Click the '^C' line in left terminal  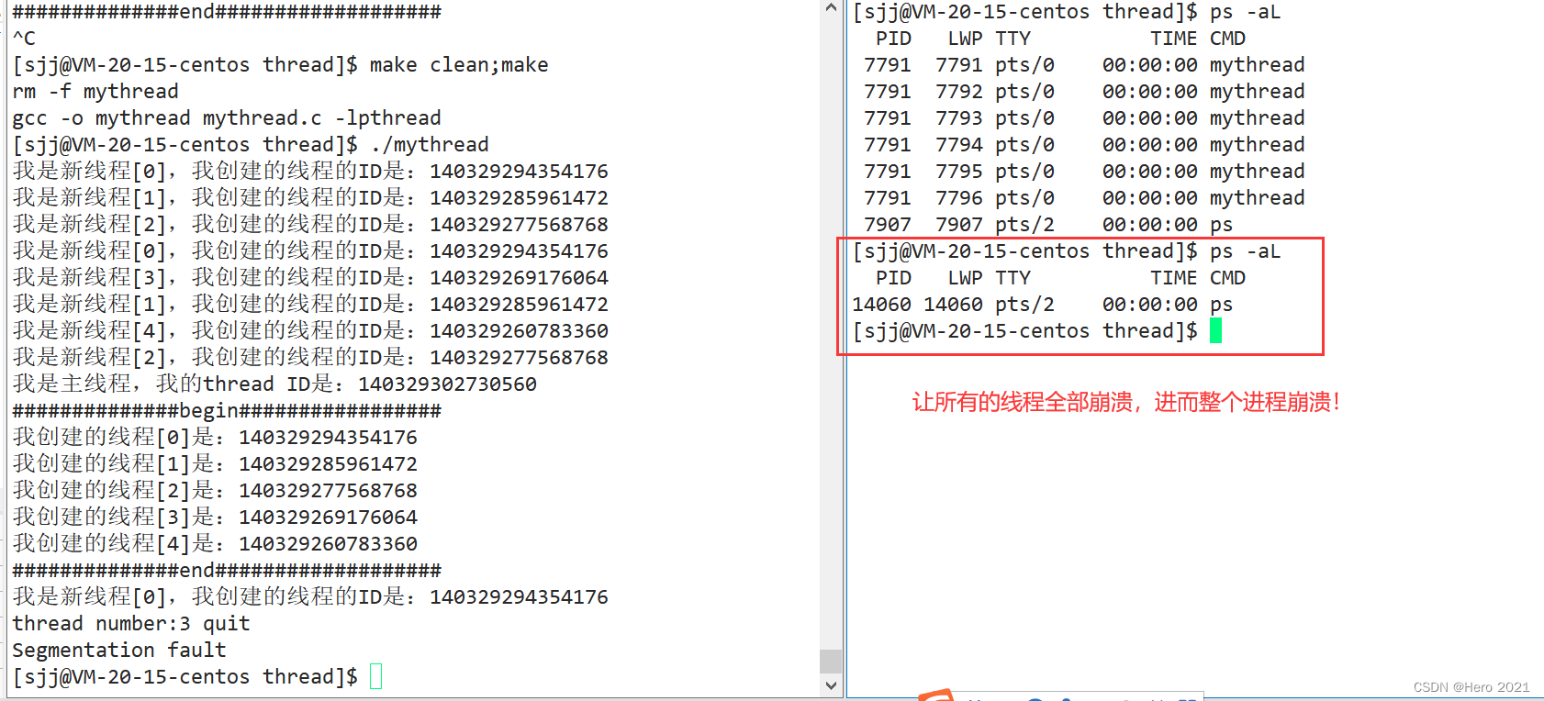point(24,39)
